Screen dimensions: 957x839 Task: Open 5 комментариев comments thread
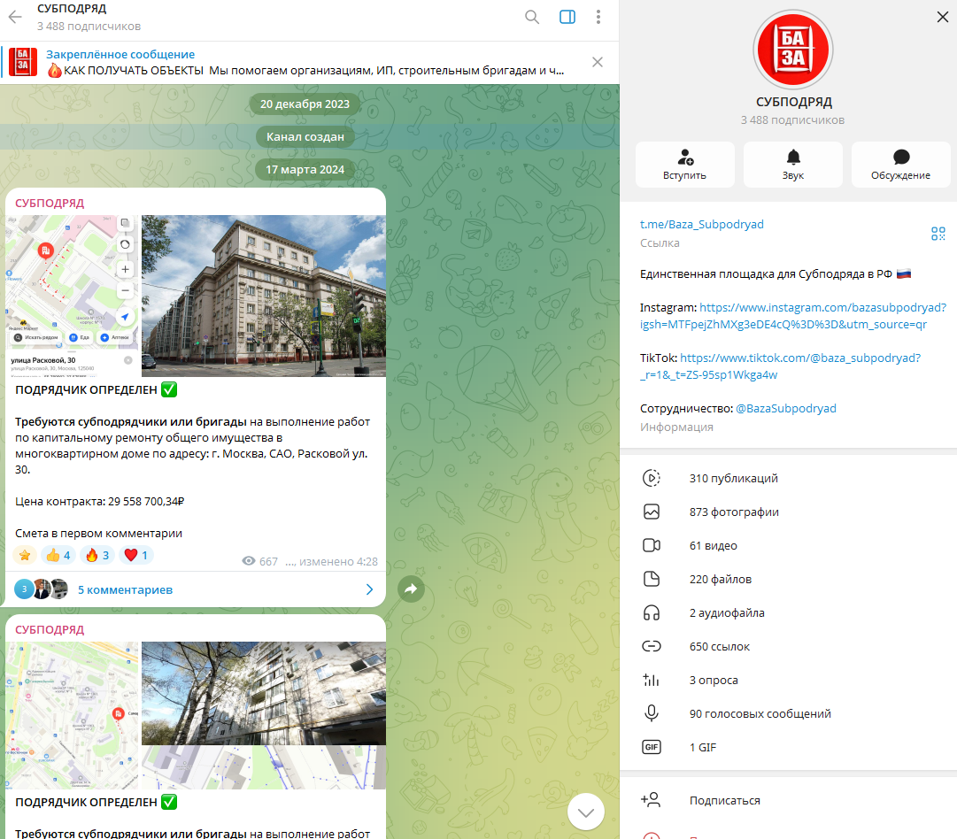125,590
